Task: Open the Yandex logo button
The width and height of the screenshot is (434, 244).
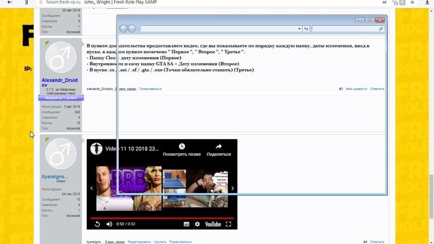Action: click(26, 2)
